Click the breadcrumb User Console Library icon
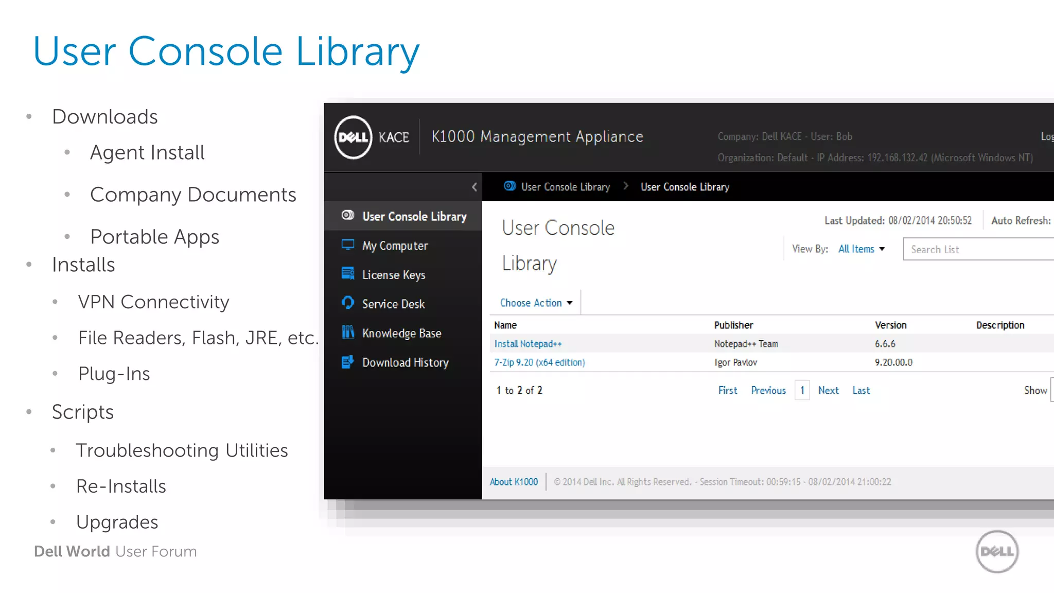The width and height of the screenshot is (1054, 593). 510,186
